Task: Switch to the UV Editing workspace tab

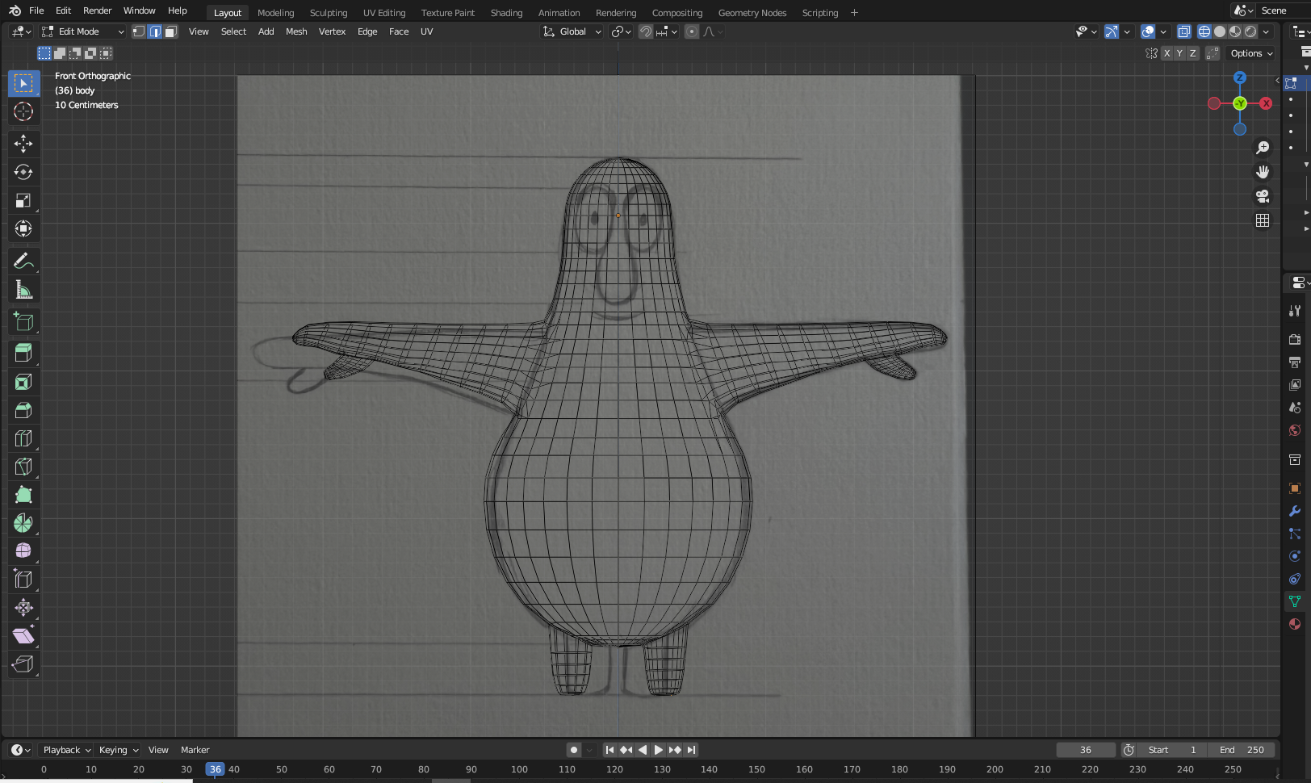Action: (x=384, y=13)
